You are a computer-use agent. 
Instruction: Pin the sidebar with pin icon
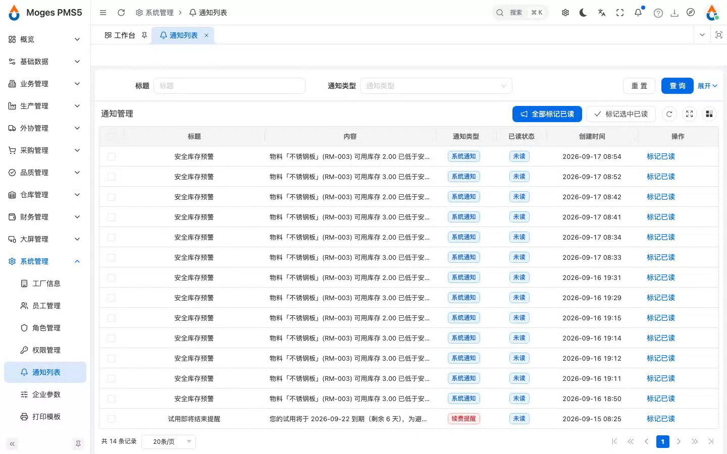tap(78, 444)
